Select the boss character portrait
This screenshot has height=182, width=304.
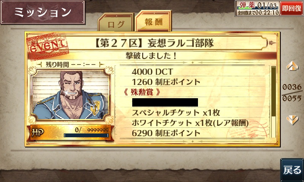71,94
